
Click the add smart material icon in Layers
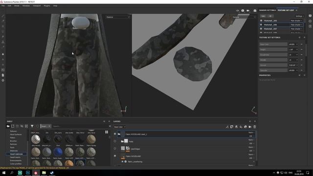(x=246, y=127)
